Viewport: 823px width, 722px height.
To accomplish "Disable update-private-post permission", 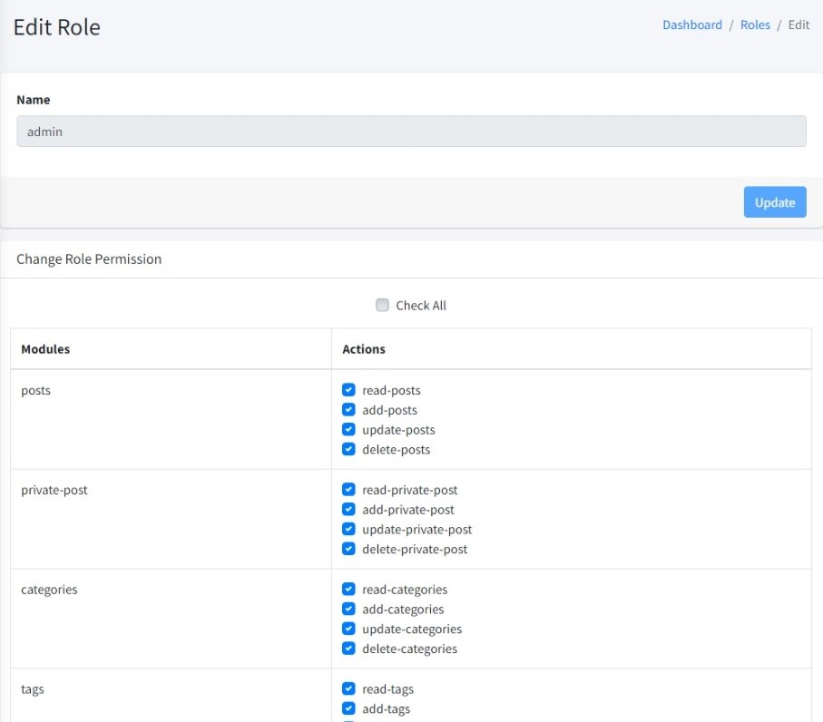I will [x=348, y=530].
